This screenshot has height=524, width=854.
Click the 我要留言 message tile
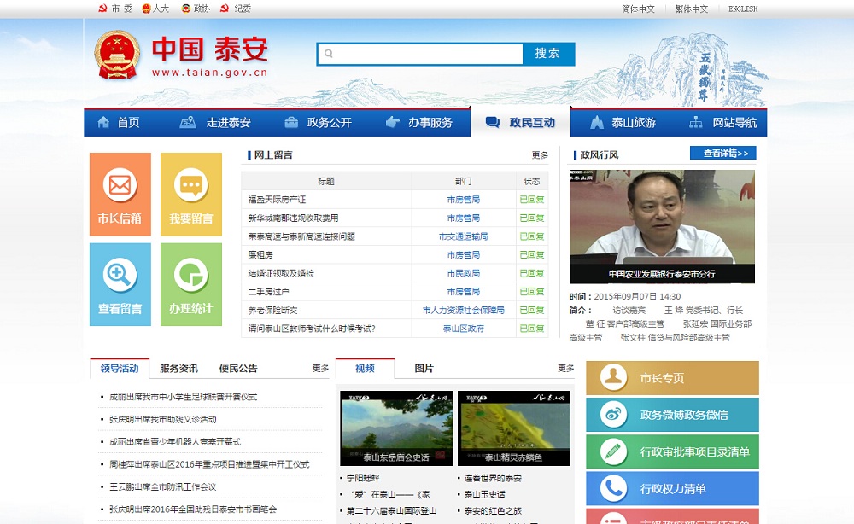click(x=190, y=195)
